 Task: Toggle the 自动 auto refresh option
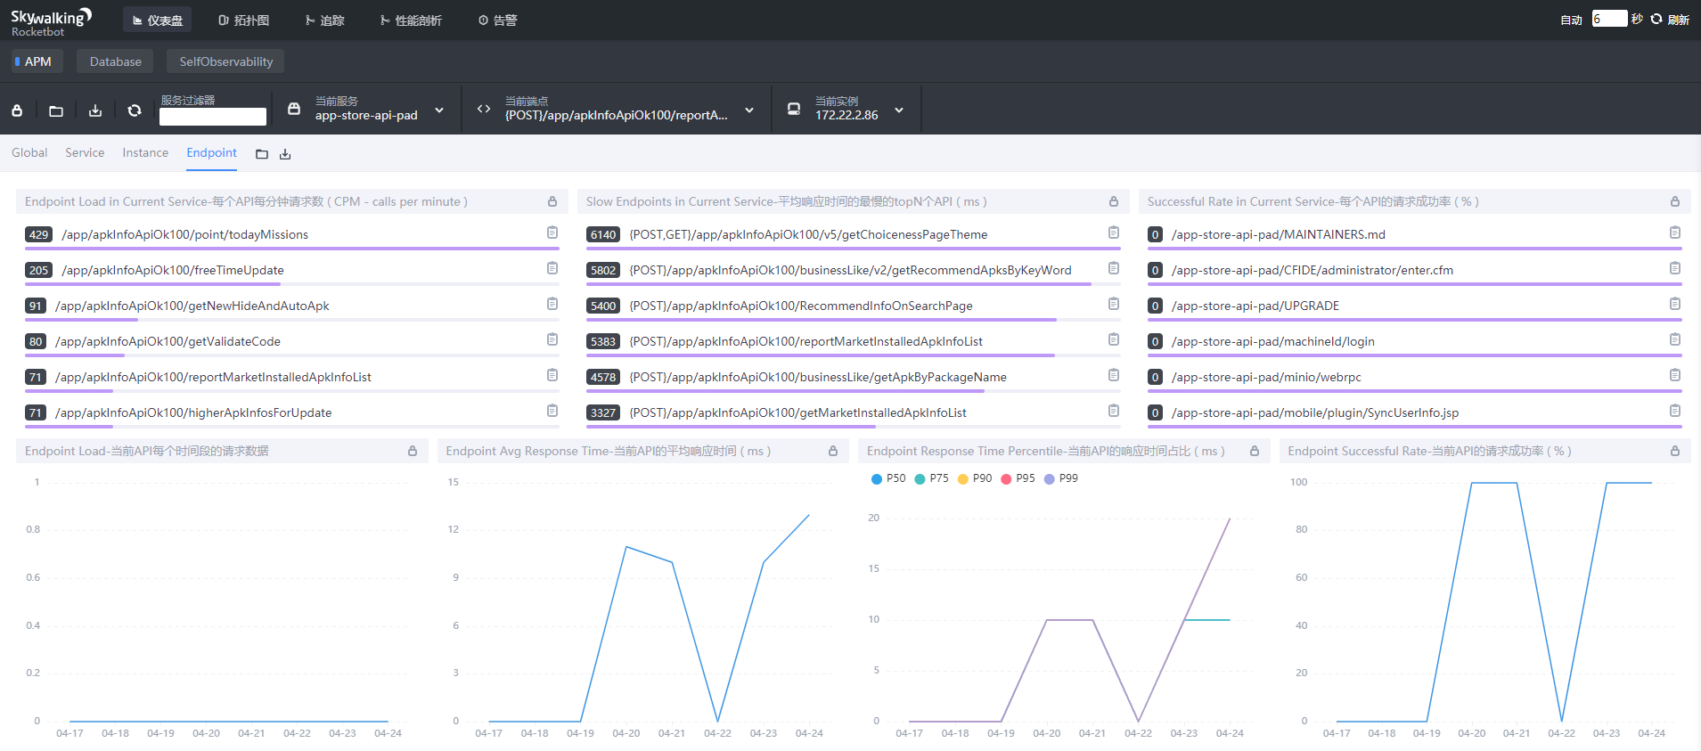point(1571,20)
